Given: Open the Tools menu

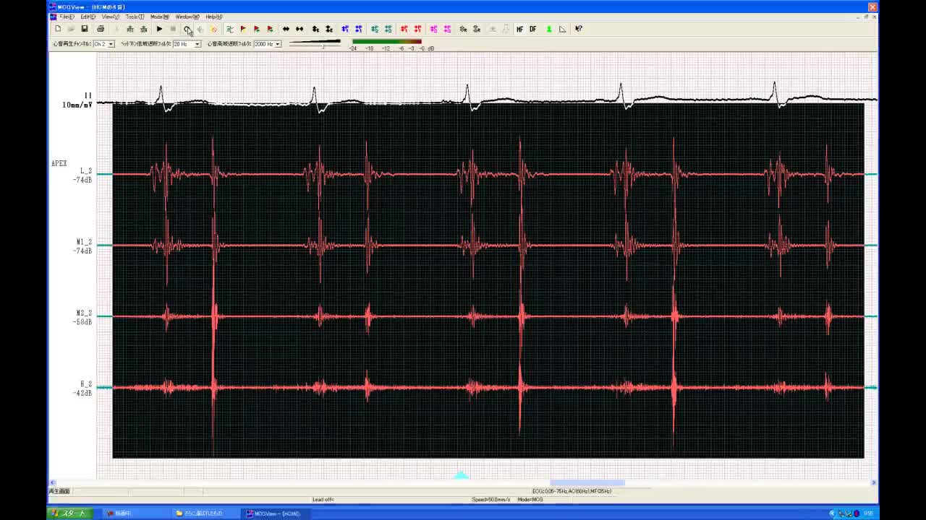Looking at the screenshot, I should pos(135,17).
